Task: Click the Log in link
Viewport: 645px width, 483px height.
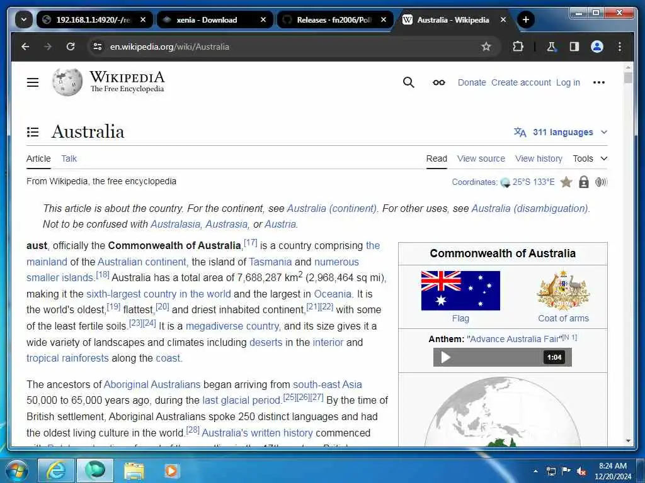Action: coord(568,82)
